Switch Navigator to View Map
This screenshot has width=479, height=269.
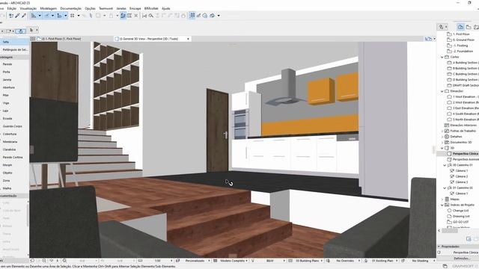point(469,27)
